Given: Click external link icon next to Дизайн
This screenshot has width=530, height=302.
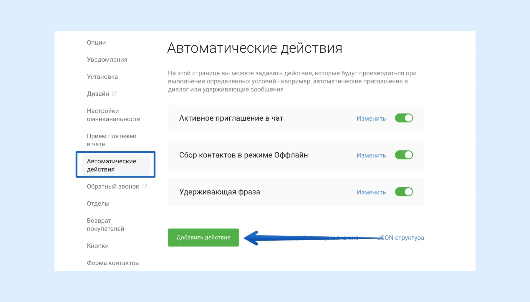Looking at the screenshot, I should click(x=114, y=94).
